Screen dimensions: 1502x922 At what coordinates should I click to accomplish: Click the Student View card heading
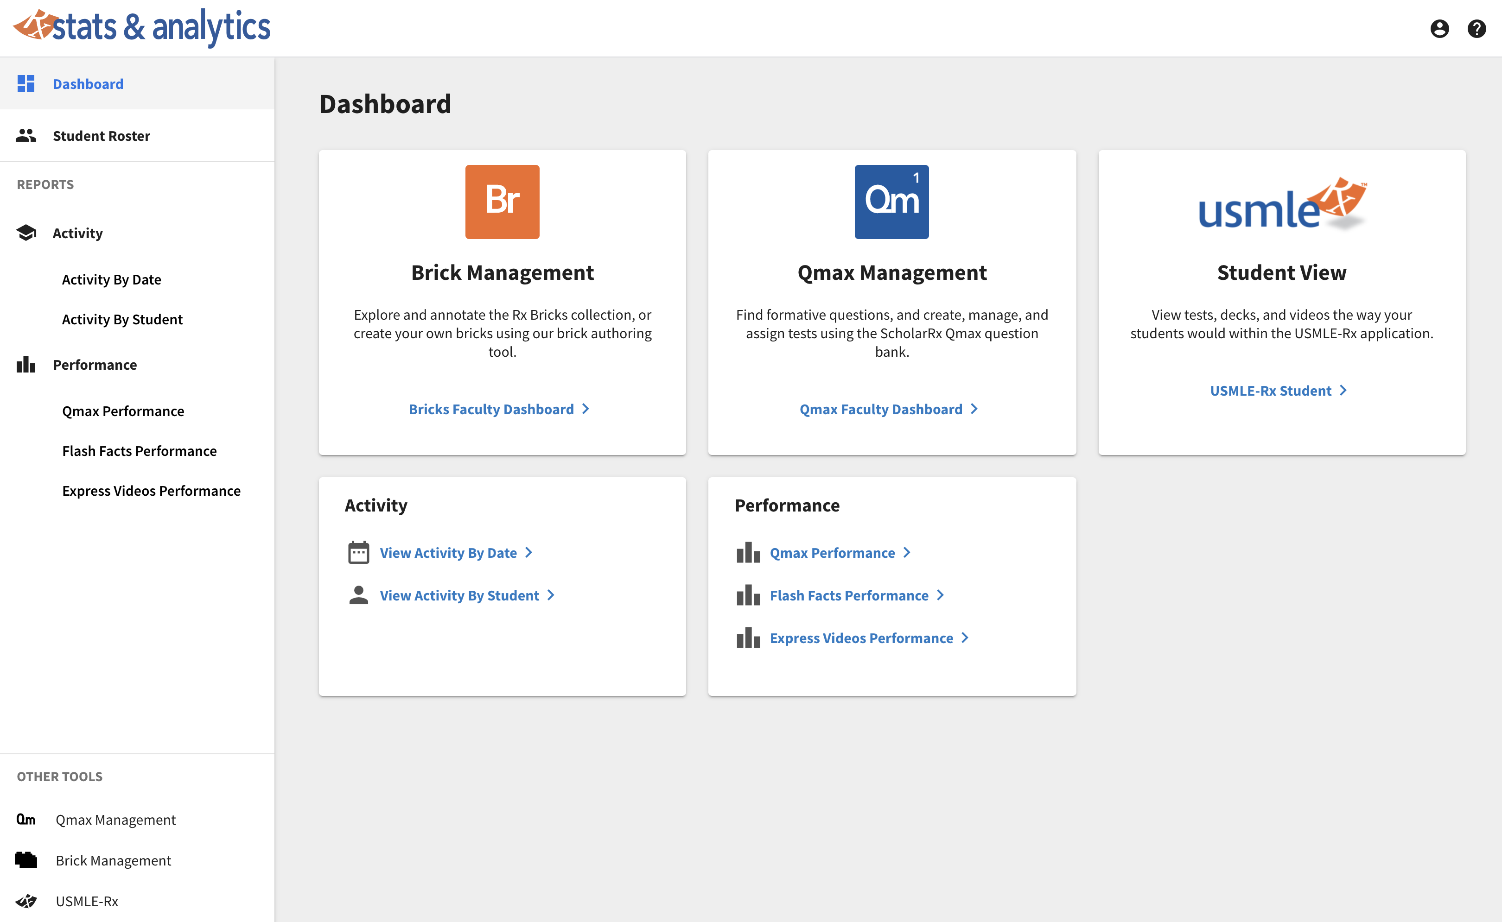[x=1282, y=272]
